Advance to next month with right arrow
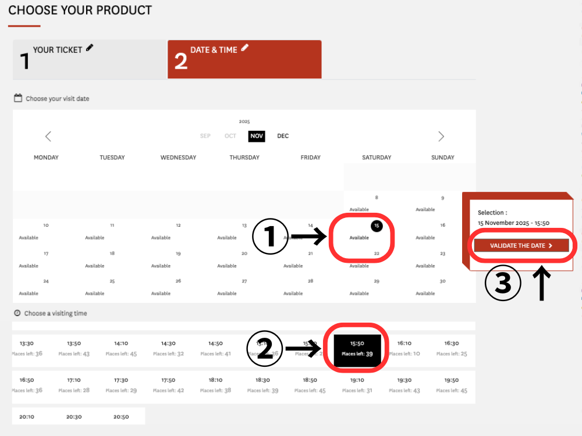 click(441, 137)
